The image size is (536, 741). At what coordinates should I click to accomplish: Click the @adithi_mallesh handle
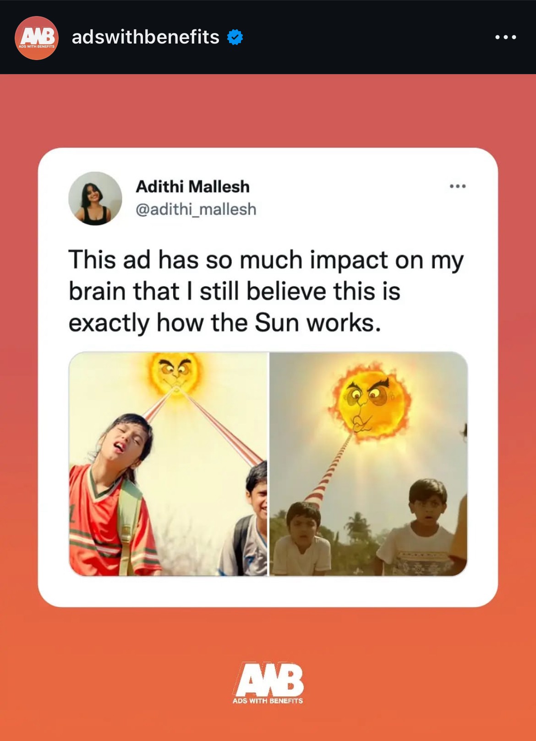point(196,209)
